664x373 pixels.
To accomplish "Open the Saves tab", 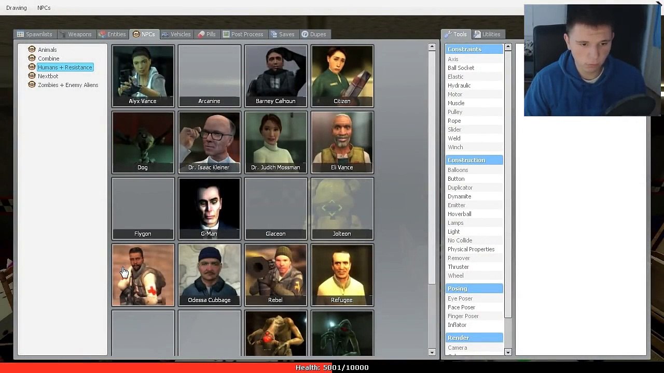I will click(x=282, y=34).
